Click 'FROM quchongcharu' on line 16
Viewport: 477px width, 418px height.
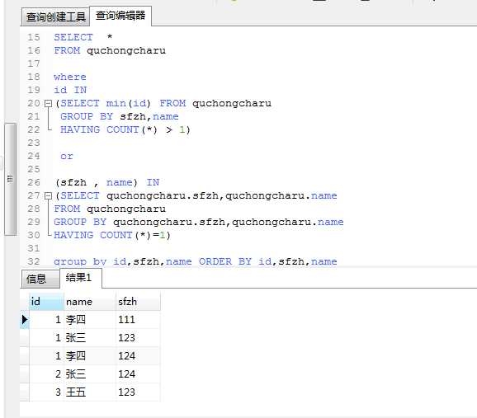click(110, 50)
